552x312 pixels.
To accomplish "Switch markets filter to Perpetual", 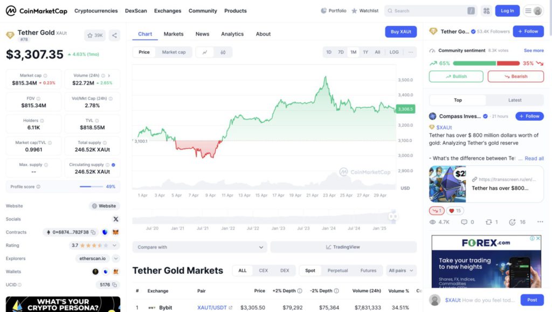I will [x=337, y=271].
